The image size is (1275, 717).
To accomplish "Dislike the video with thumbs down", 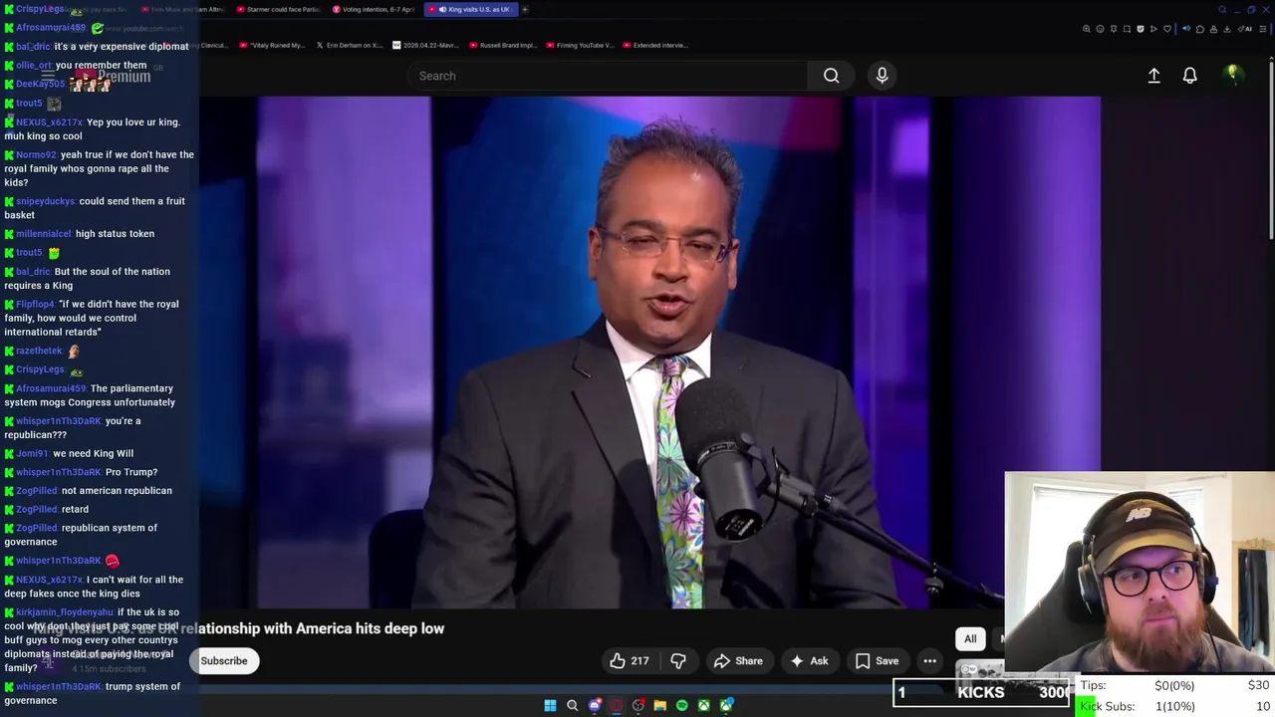I will point(678,661).
